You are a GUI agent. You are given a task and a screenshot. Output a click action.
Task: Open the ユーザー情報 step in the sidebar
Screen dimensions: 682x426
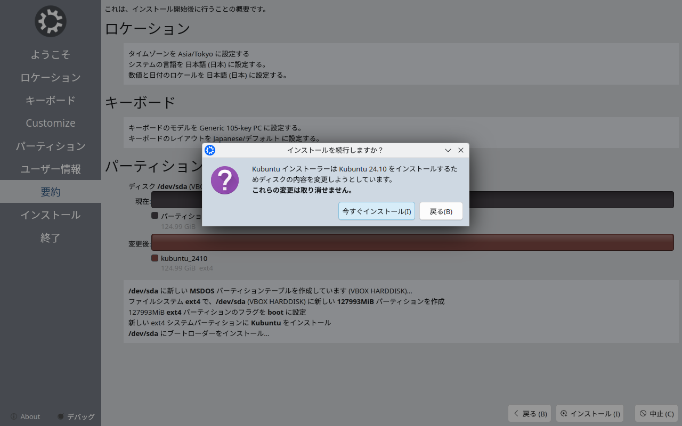coord(51,169)
